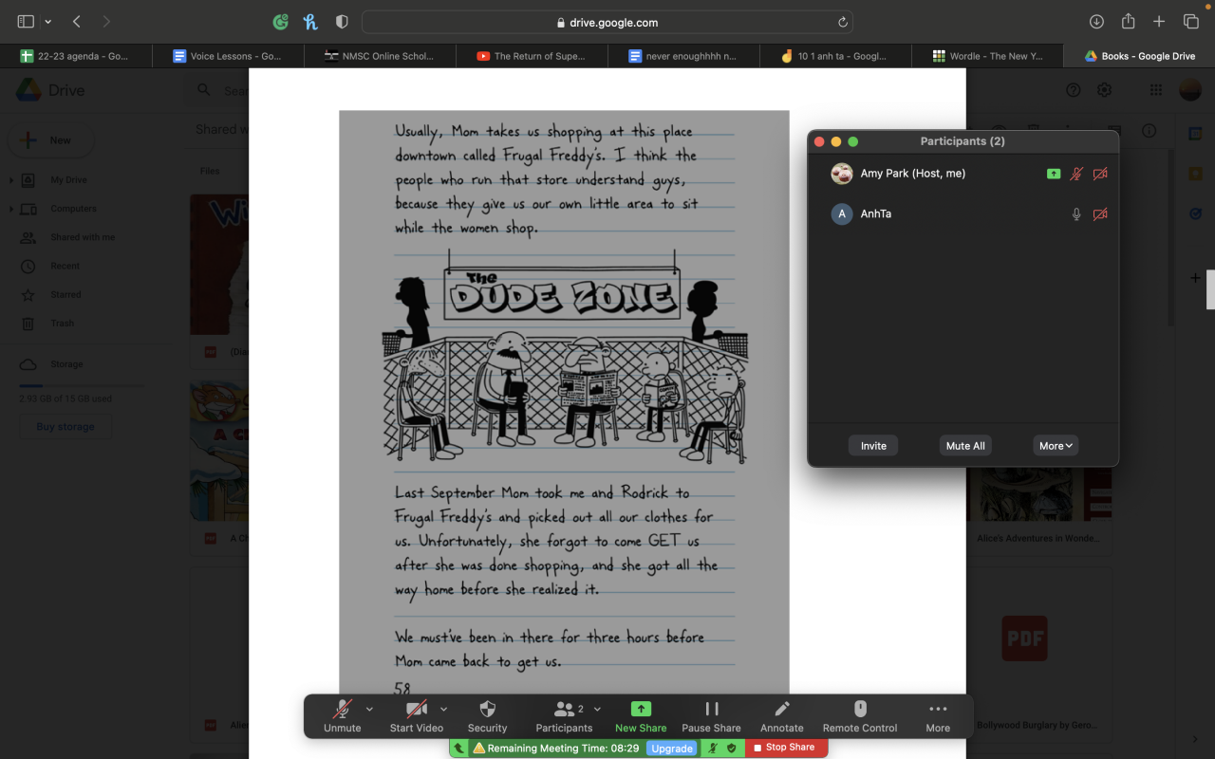The height and width of the screenshot is (759, 1215).
Task: Select AnhTa's avatar in Participants list
Action: [x=841, y=214]
